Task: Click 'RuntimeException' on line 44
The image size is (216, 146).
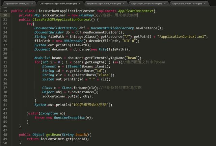Action: 70,117
